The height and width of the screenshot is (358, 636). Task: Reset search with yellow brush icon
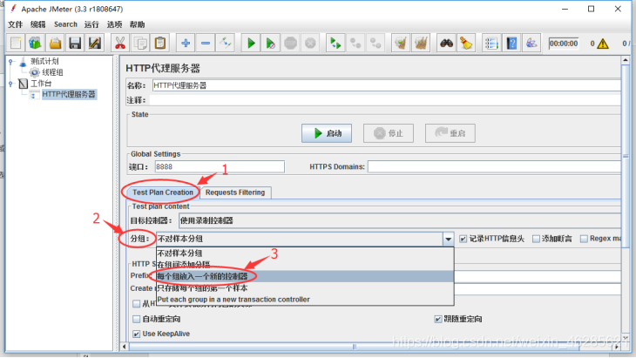click(466, 43)
